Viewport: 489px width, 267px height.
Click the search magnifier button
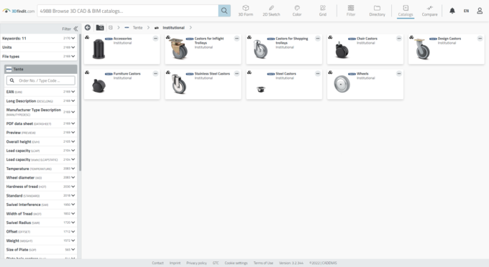224,11
